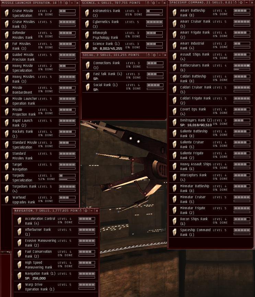Click the 'SP: 256,000' text under Navigation Rank

pyautogui.click(x=35, y=278)
